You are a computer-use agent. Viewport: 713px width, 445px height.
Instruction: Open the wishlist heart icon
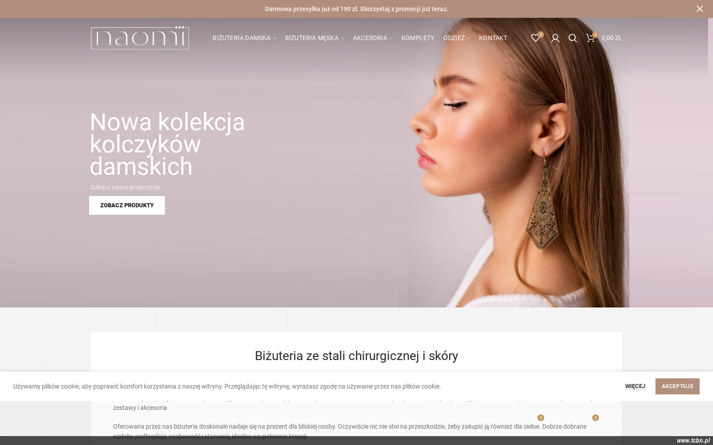point(535,38)
